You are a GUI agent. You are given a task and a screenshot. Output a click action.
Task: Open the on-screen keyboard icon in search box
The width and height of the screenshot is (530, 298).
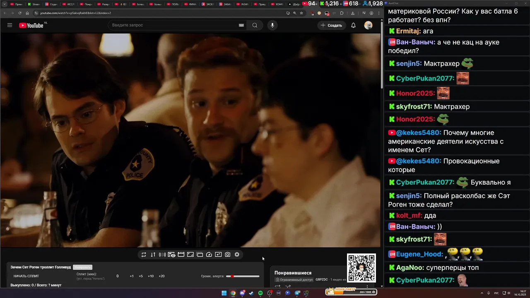click(241, 25)
